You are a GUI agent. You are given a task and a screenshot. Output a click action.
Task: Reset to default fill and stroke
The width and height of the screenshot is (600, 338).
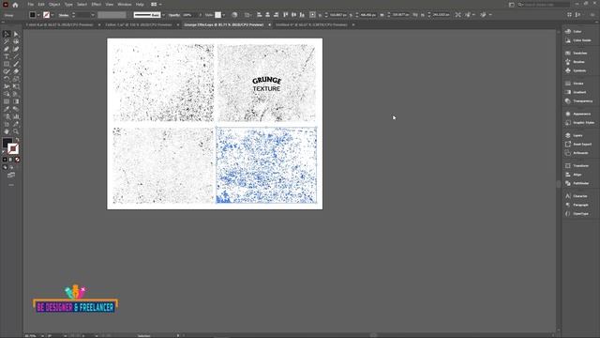point(4,152)
